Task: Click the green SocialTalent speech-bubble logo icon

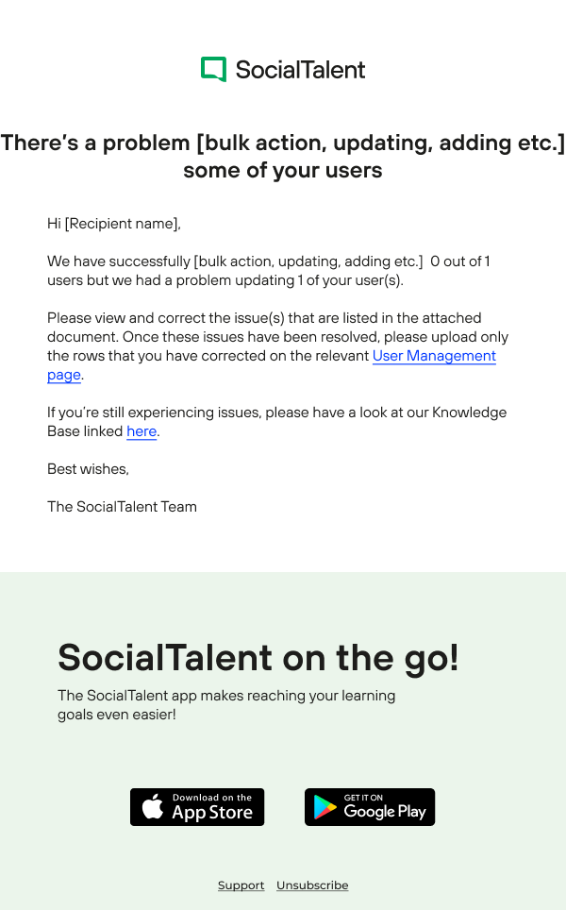Action: coord(213,69)
